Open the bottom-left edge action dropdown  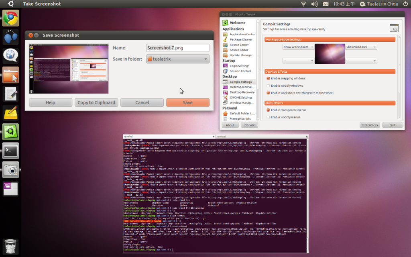click(298, 61)
